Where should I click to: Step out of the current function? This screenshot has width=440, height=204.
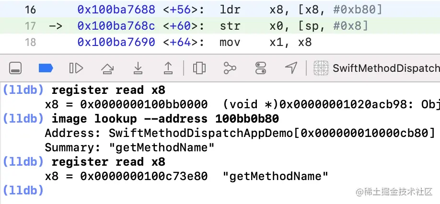click(x=168, y=68)
